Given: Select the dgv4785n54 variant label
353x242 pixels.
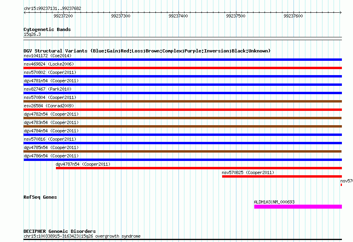Looking at the screenshot, I should tap(51, 147).
